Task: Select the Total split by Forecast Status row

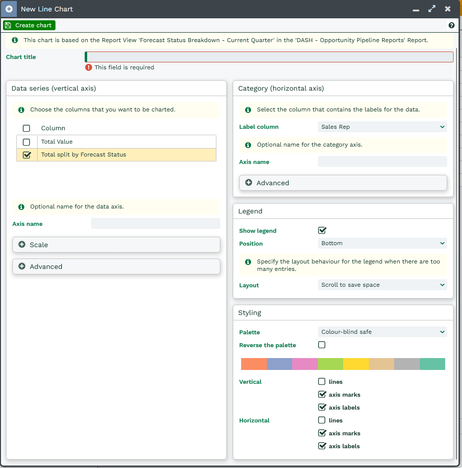Action: pyautogui.click(x=126, y=155)
